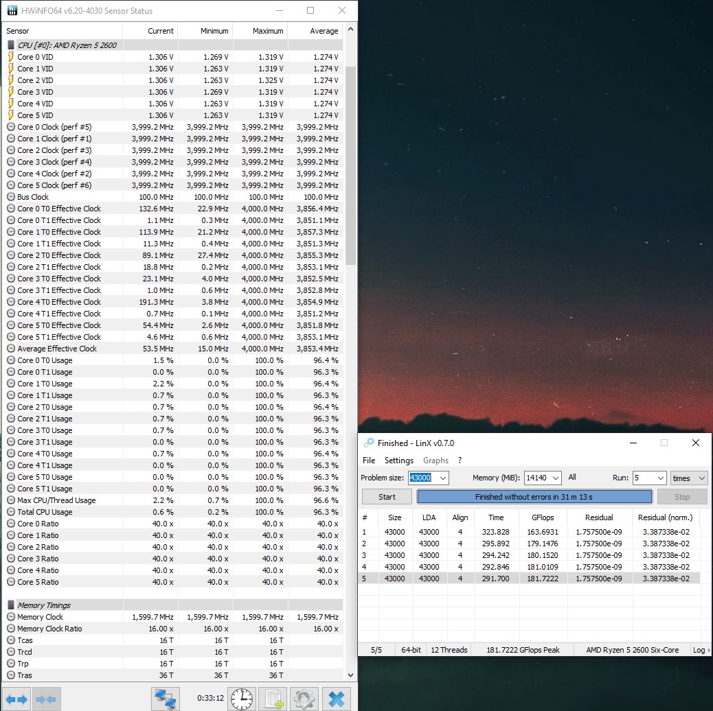Open the Run count dropdown in LinX
Screen dimensions: 713x711
click(x=660, y=478)
